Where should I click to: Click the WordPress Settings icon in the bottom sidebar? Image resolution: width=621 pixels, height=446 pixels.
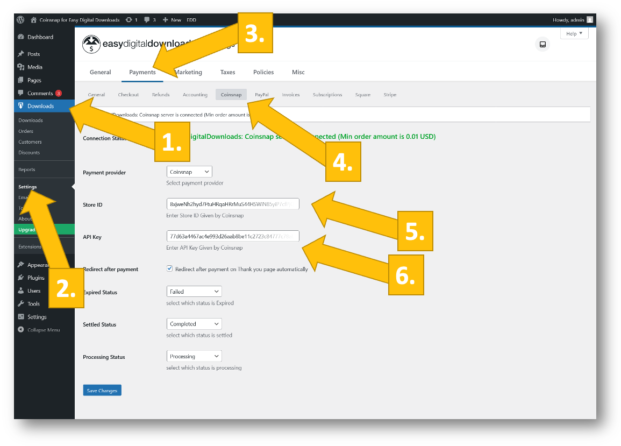21,317
